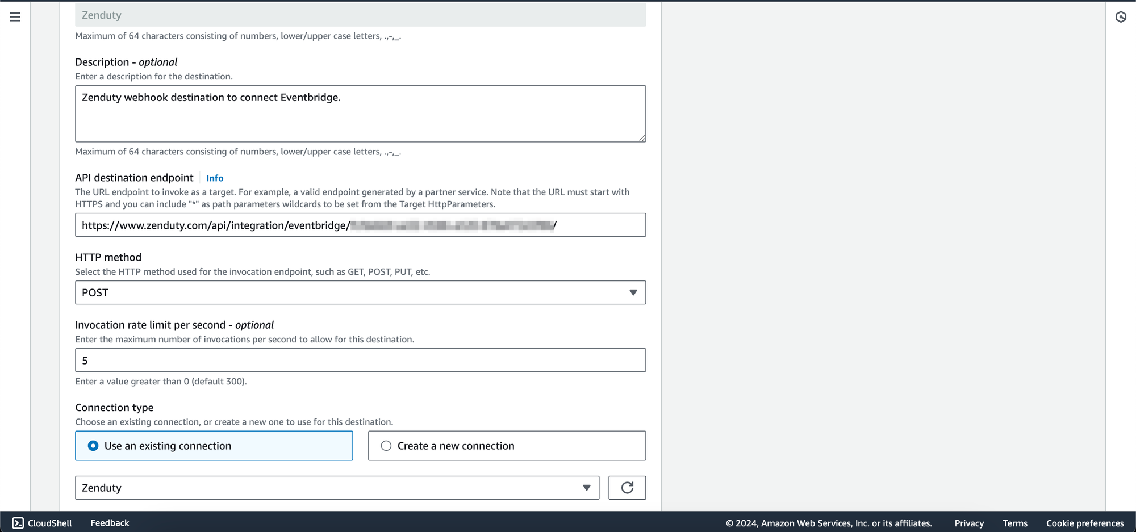Open the Terms link
Image resolution: width=1136 pixels, height=532 pixels.
point(1014,523)
